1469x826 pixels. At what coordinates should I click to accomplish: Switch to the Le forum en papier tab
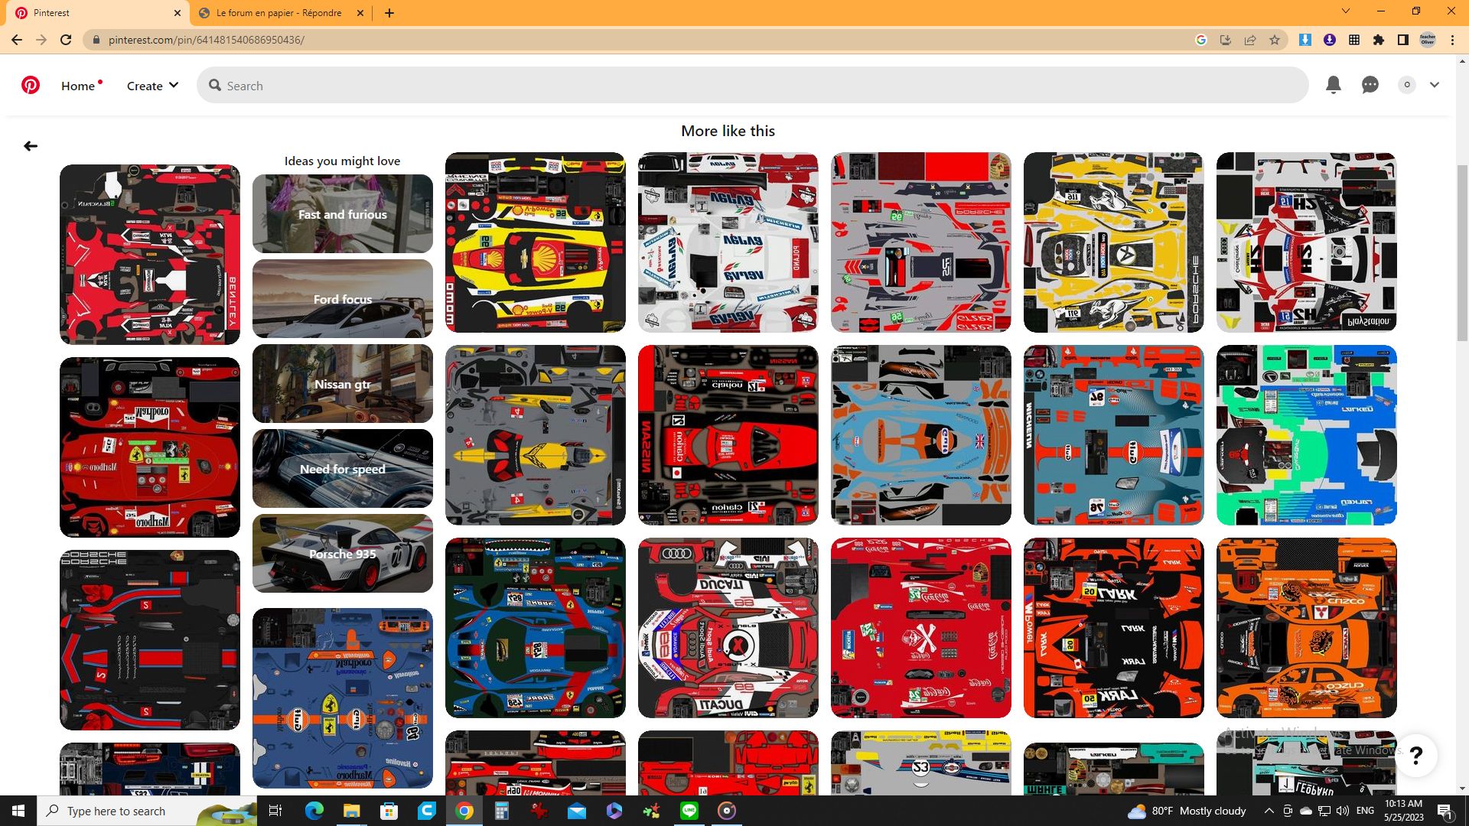pos(279,13)
